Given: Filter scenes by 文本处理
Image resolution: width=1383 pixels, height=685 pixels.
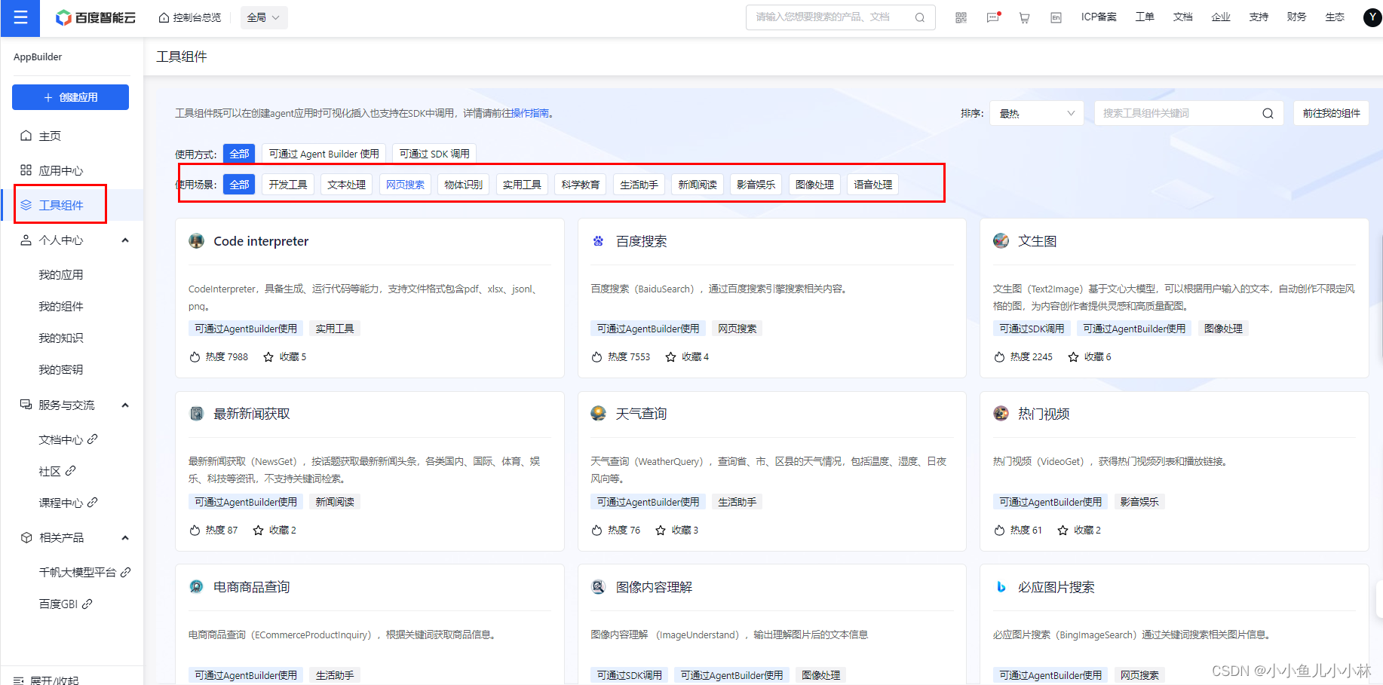Looking at the screenshot, I should 347,185.
